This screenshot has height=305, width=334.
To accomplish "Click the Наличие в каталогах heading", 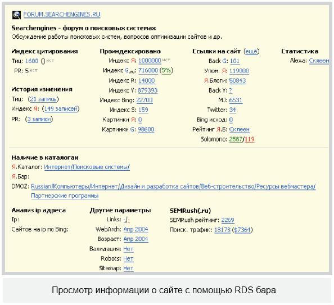I will coord(45,157).
